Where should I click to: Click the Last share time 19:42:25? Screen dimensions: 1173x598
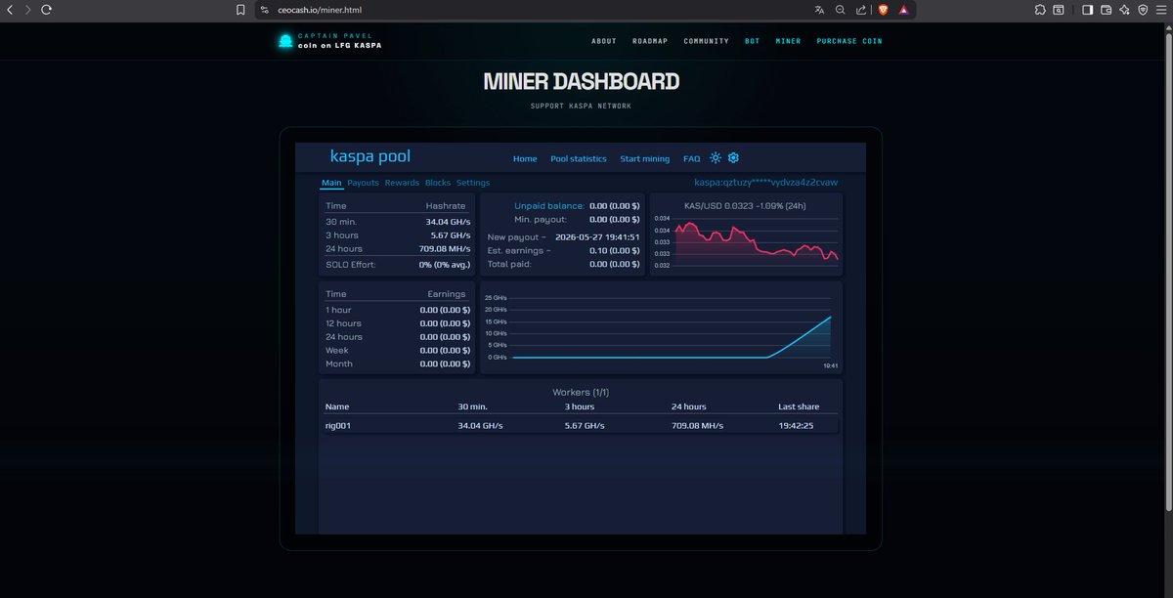796,426
